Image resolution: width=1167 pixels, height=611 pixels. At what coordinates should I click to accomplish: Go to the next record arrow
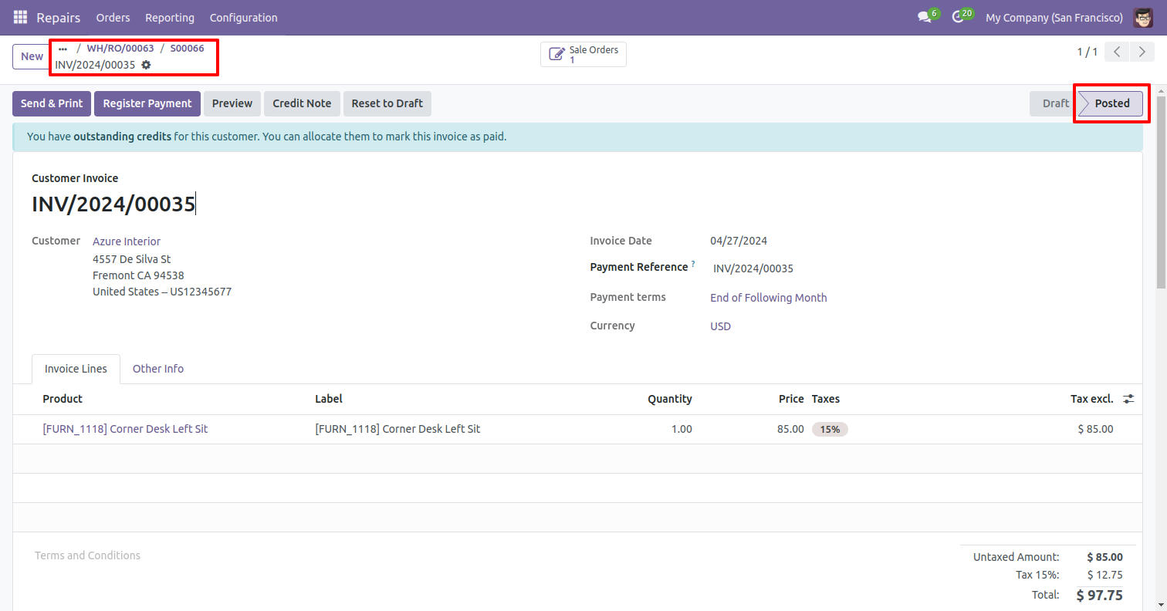point(1142,52)
